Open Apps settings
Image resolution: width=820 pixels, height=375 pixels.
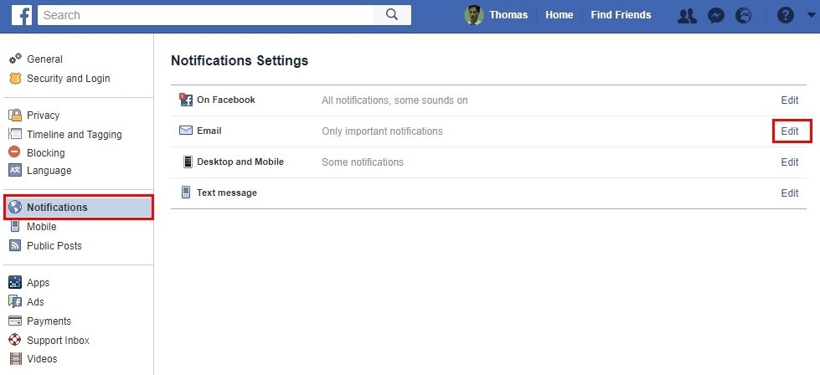click(39, 283)
